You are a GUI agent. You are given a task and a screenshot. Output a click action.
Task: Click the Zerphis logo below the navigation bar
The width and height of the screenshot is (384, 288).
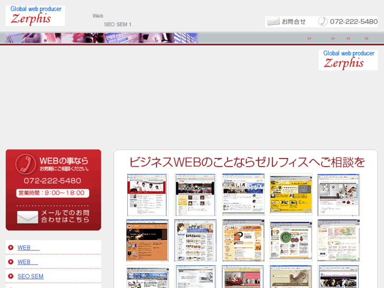point(348,60)
